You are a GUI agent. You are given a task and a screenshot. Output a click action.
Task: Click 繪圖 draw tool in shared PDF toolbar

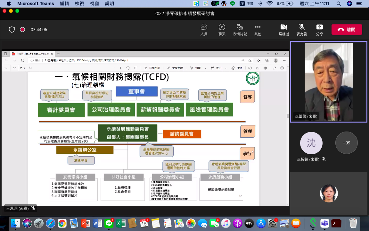tap(195, 68)
